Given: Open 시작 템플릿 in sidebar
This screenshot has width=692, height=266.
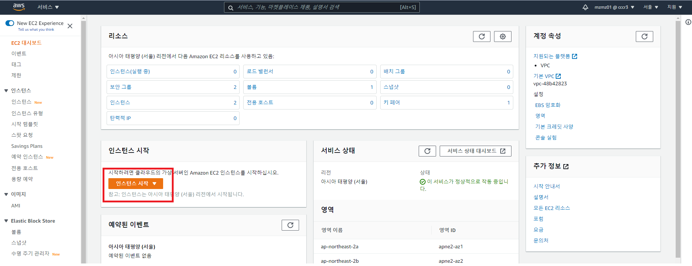Looking at the screenshot, I should [25, 124].
